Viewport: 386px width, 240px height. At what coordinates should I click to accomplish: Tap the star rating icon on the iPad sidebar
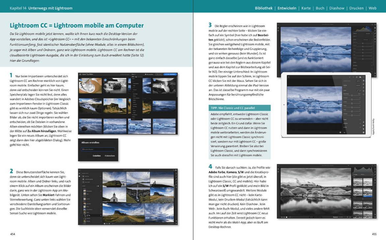[364, 122]
